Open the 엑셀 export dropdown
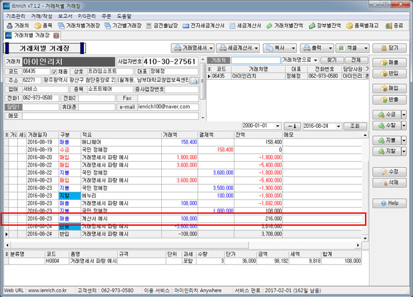The height and width of the screenshot is (297, 413). [364, 49]
